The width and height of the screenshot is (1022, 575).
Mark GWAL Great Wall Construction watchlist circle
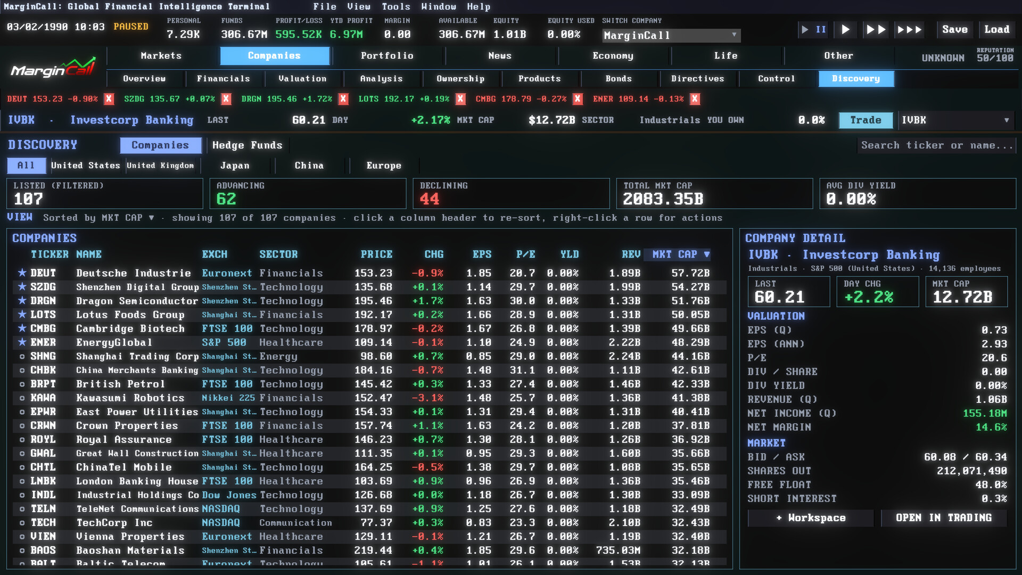22,453
